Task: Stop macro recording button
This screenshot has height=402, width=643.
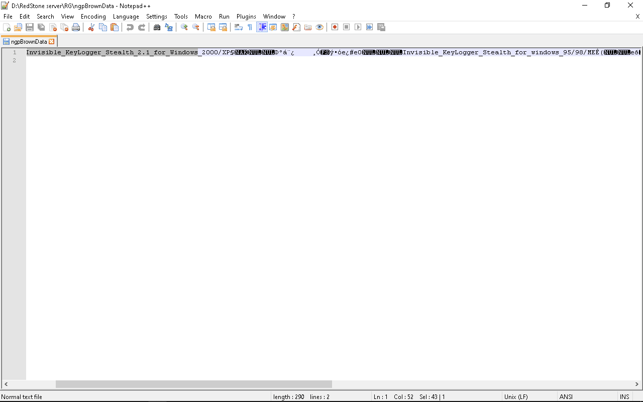Action: click(x=347, y=27)
